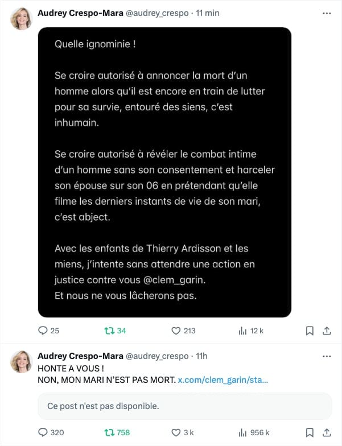The height and width of the screenshot is (446, 342).
Task: Bookmark the first tweet
Action: coord(310,331)
